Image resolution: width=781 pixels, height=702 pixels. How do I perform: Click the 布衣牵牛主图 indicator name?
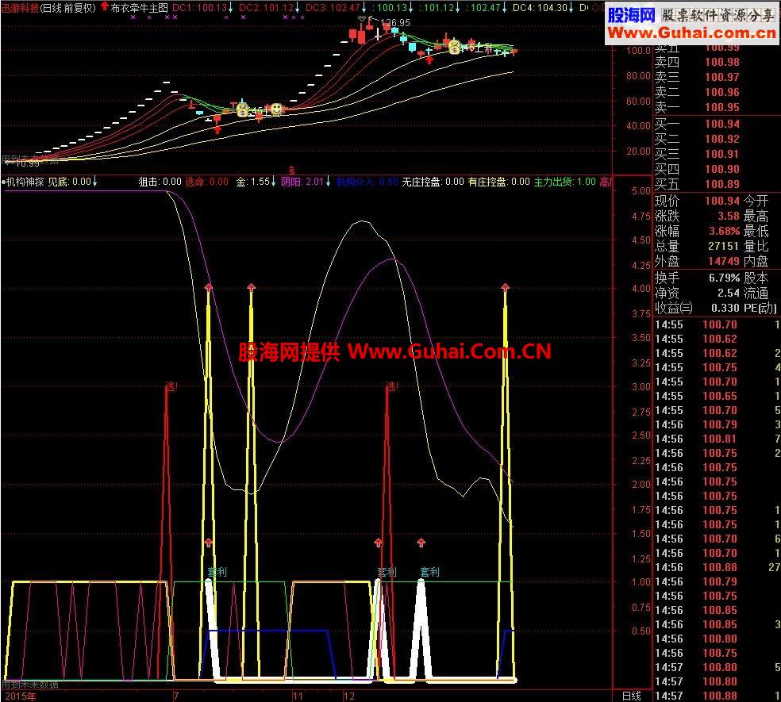pos(140,8)
